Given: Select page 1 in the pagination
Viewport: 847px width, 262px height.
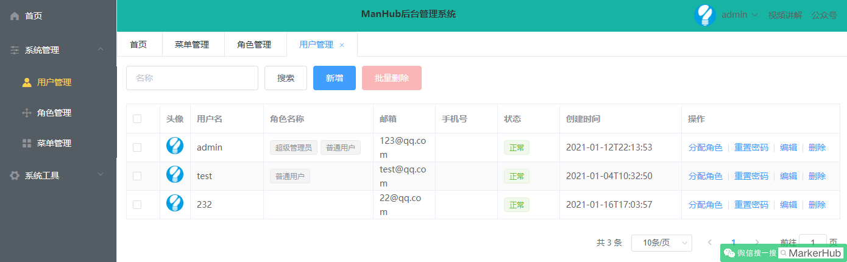Looking at the screenshot, I should point(734,242).
